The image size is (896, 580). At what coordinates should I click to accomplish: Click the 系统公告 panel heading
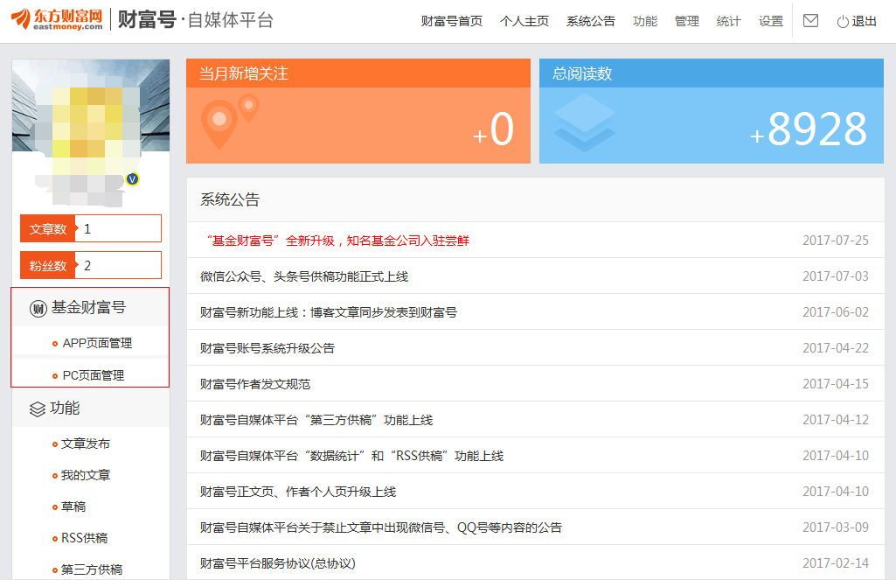tap(230, 199)
